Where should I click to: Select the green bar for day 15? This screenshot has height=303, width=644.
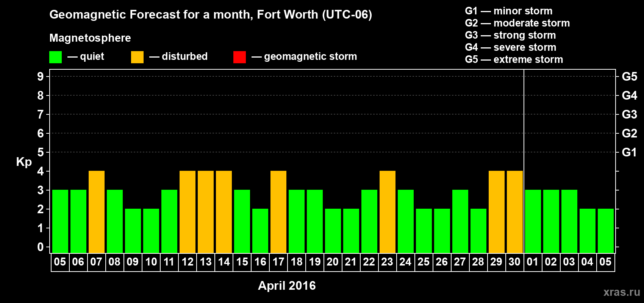[x=242, y=222]
